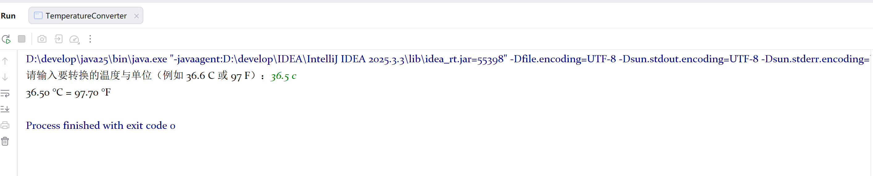The height and width of the screenshot is (176, 873).
Task: Close the TemperatureConverter tab
Action: pyautogui.click(x=136, y=16)
